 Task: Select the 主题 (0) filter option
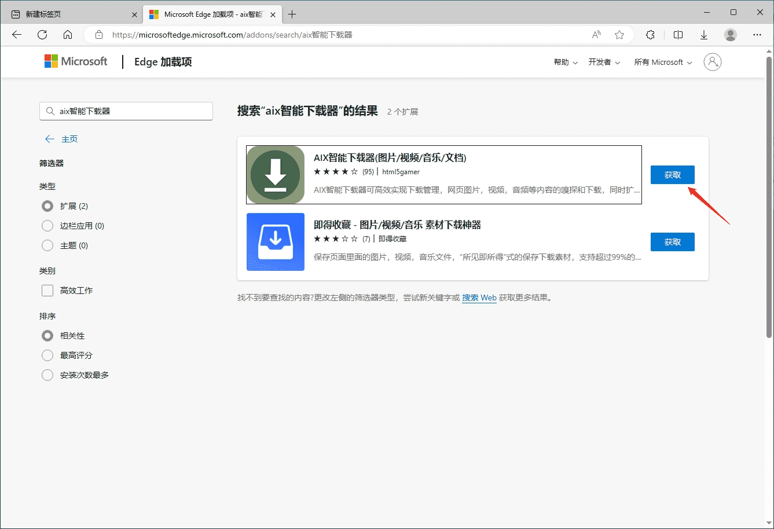pyautogui.click(x=47, y=245)
